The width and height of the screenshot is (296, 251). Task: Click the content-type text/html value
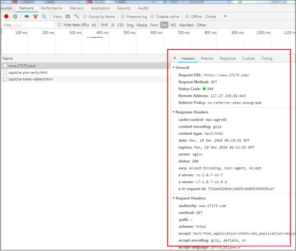(214, 133)
